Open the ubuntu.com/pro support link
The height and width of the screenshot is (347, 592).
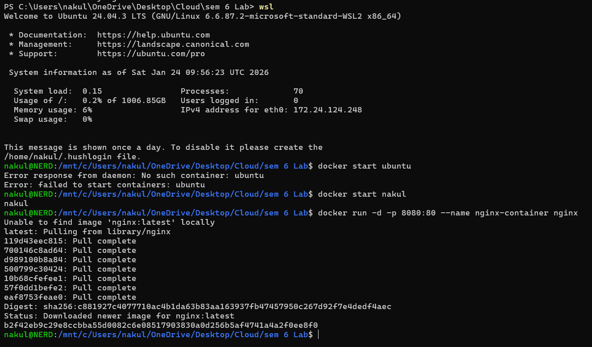[x=151, y=54]
